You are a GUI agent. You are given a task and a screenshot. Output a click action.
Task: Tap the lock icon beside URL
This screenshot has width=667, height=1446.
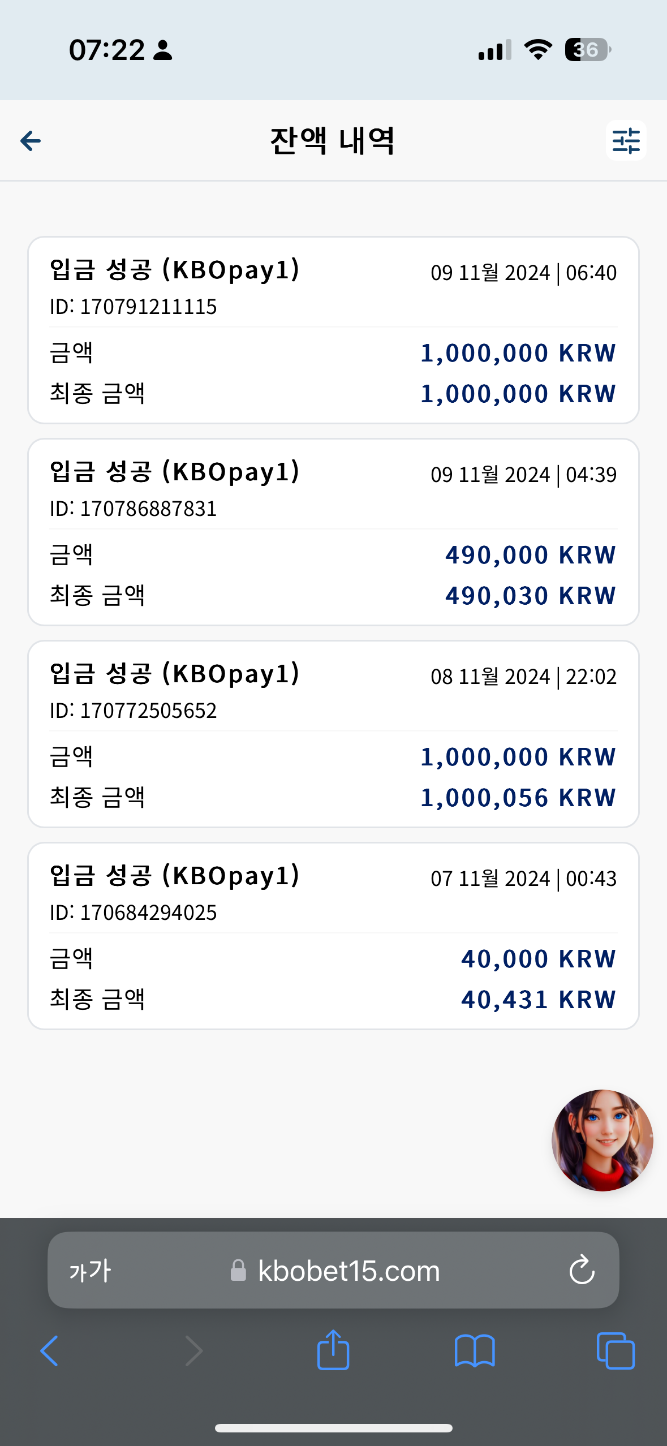coord(238,1270)
